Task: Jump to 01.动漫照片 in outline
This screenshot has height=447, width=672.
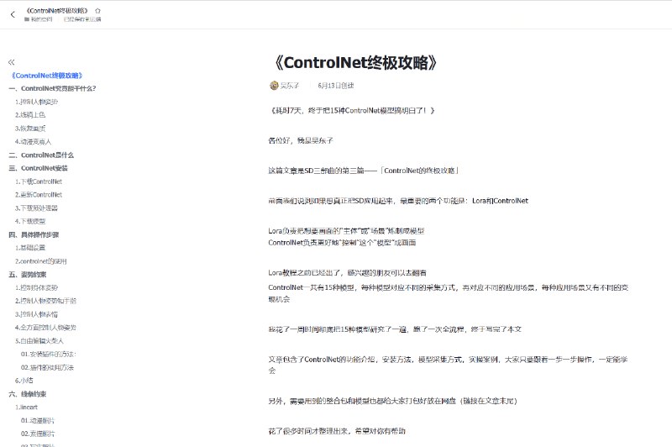Action: click(38, 420)
